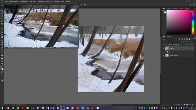The width and height of the screenshot is (196, 110).
Task: Select the Zoom magnifier tool
Action: coord(2,61)
